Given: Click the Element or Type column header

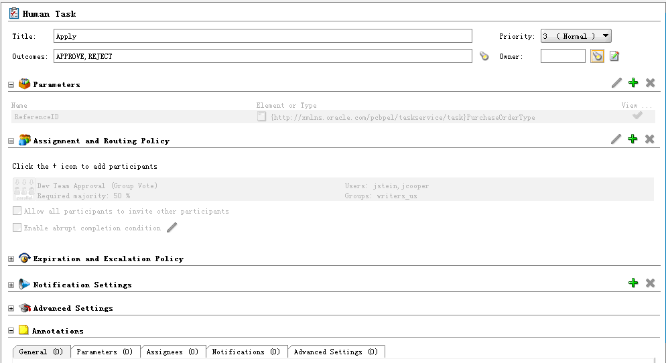Looking at the screenshot, I should (286, 105).
